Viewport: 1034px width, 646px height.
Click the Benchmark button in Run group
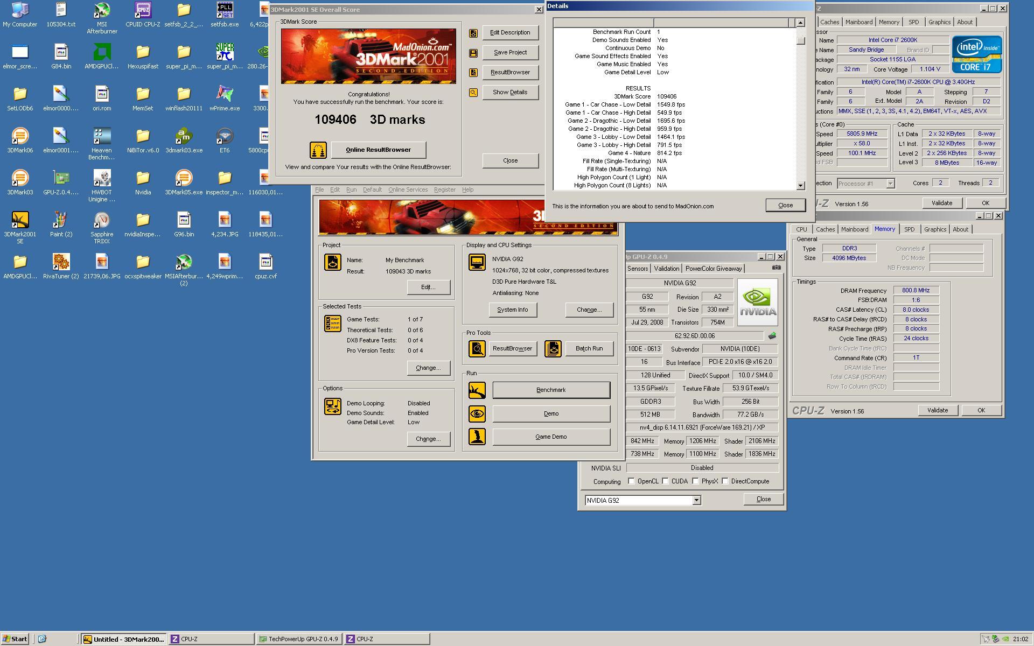(551, 390)
